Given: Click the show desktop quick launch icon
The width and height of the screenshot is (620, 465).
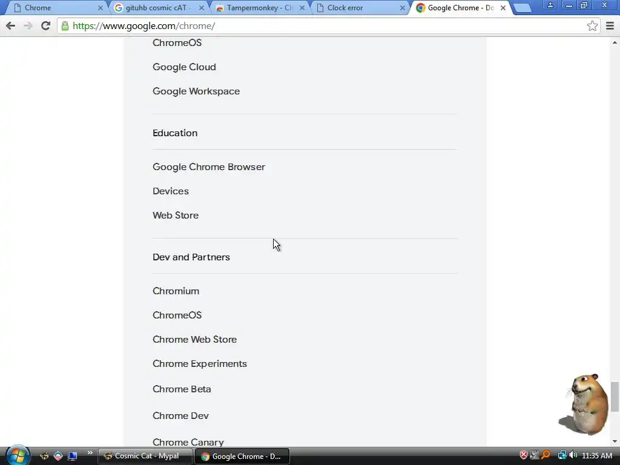Looking at the screenshot, I should 73,456.
